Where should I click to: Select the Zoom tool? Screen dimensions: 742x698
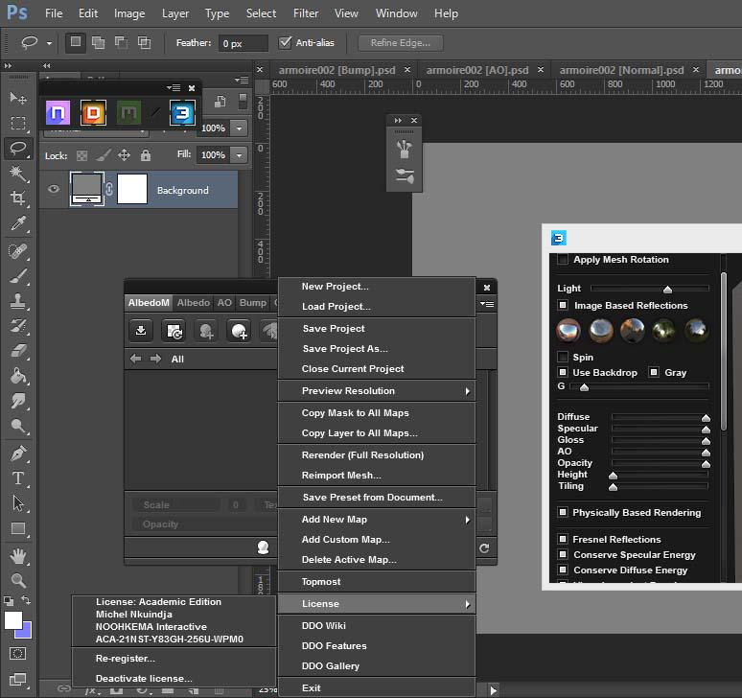pos(18,581)
